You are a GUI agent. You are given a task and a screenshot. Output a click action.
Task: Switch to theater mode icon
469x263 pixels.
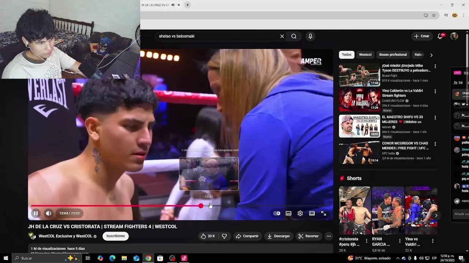click(312, 213)
